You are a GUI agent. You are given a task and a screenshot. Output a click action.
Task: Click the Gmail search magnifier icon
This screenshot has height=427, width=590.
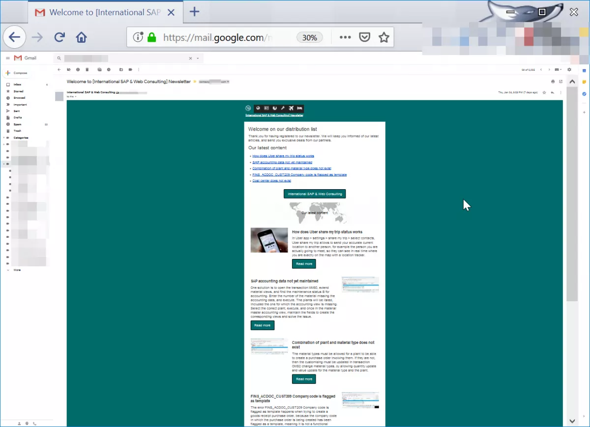[59, 58]
